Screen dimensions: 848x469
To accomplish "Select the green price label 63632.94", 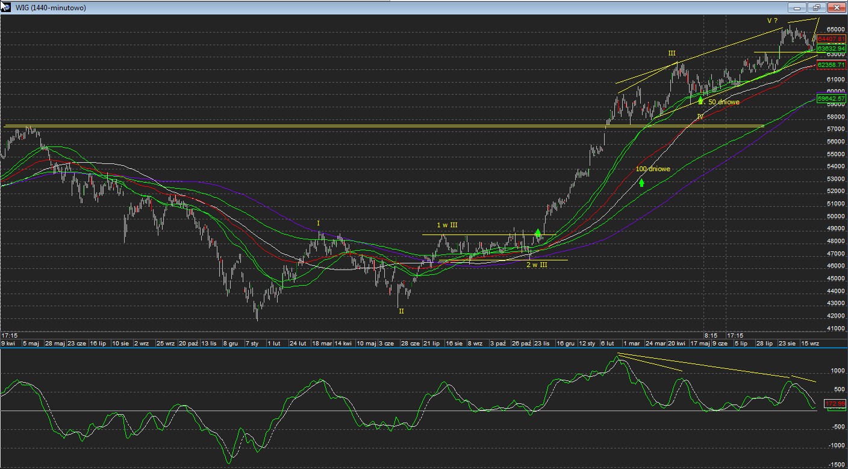I will pyautogui.click(x=832, y=48).
